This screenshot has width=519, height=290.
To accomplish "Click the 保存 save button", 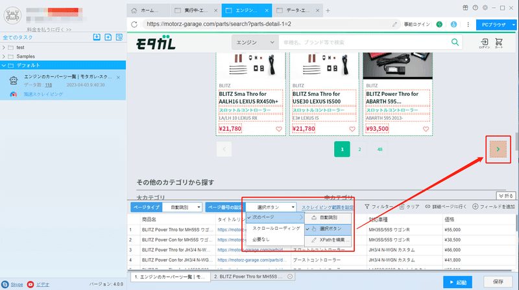I will [498, 282].
